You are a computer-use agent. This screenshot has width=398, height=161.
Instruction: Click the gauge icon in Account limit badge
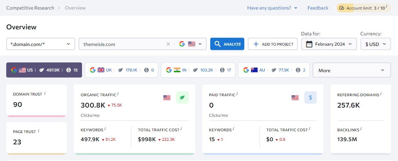click(342, 8)
